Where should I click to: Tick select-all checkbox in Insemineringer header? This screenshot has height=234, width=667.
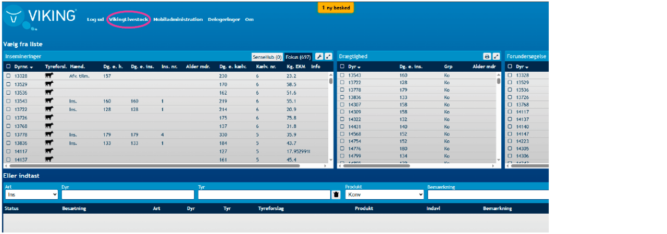pyautogui.click(x=8, y=67)
